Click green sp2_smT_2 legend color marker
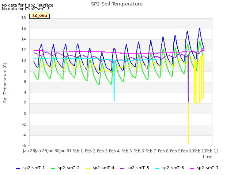The image size is (234, 175). [x=53, y=168]
